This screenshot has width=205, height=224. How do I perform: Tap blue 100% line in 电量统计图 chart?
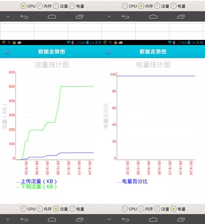point(156,76)
